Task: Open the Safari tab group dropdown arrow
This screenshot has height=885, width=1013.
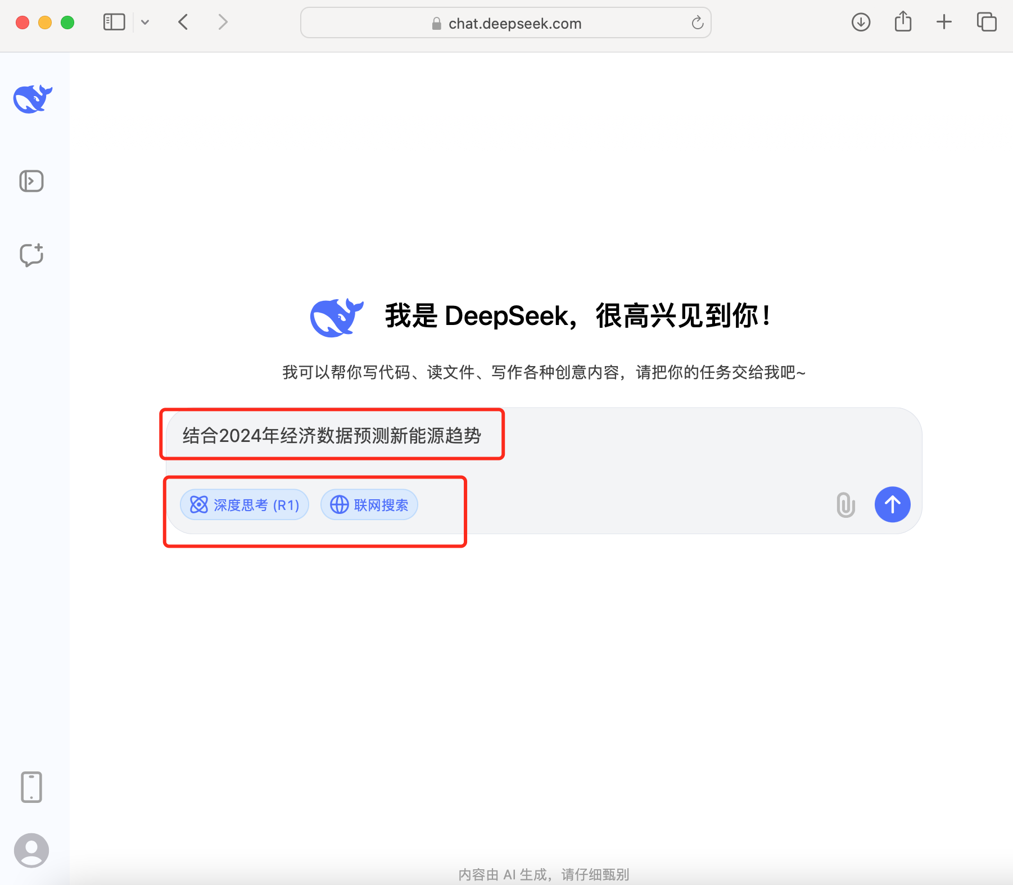Action: [x=145, y=22]
